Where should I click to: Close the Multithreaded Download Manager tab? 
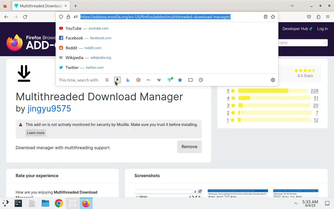click(x=65, y=6)
